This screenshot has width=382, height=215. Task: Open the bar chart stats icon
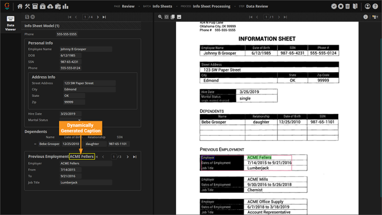tap(65, 6)
